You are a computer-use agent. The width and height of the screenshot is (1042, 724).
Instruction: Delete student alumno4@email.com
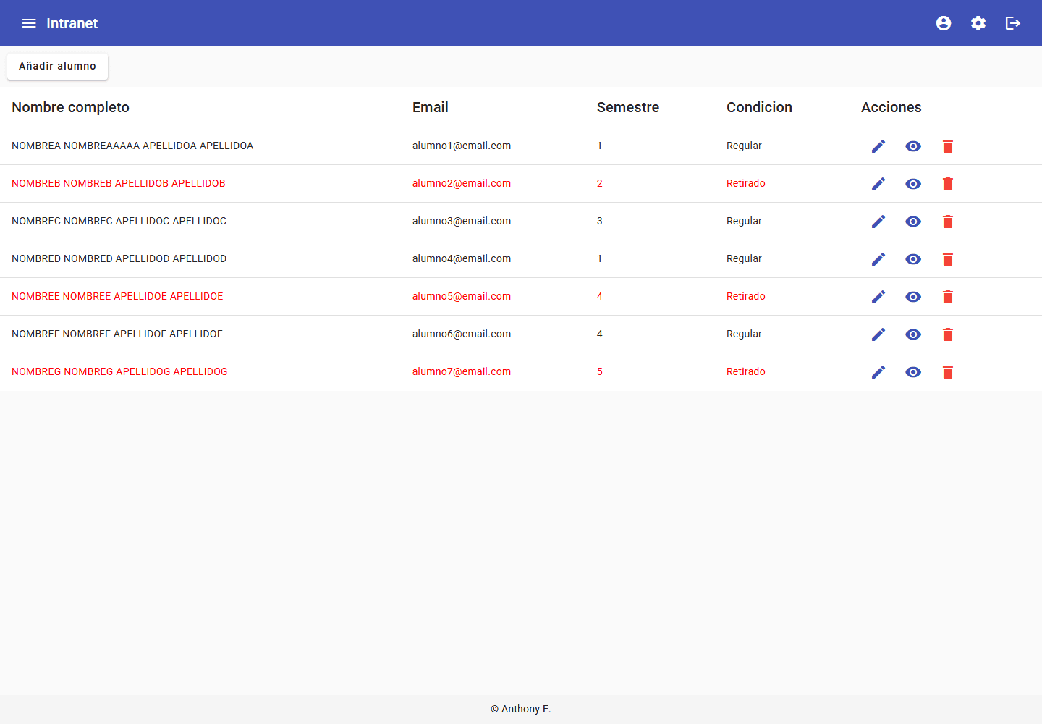coord(948,259)
